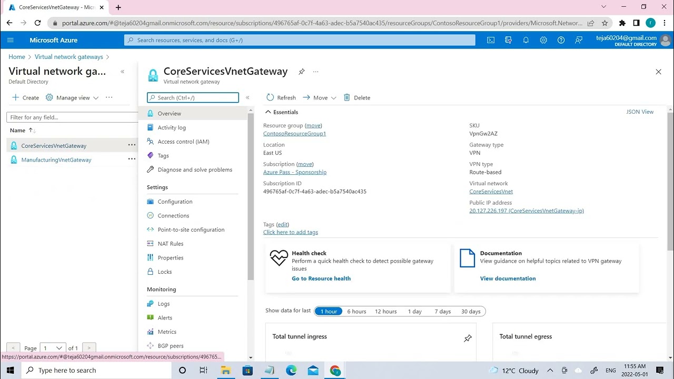The height and width of the screenshot is (379, 674).
Task: Open the page number dropdown
Action: (x=53, y=348)
